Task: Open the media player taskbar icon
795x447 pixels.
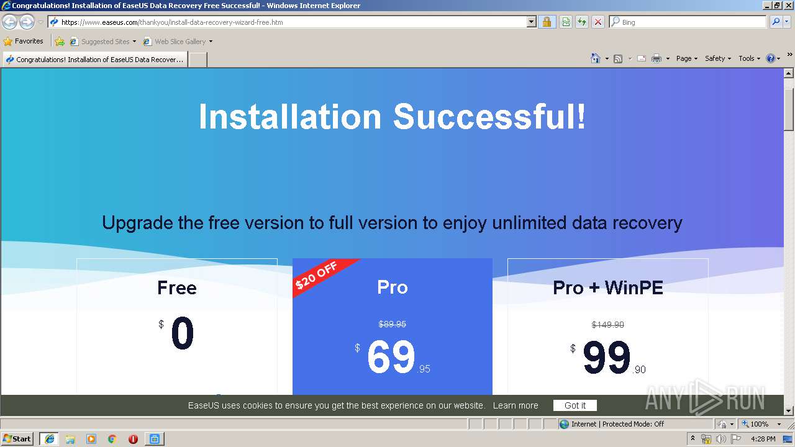Action: (91, 439)
